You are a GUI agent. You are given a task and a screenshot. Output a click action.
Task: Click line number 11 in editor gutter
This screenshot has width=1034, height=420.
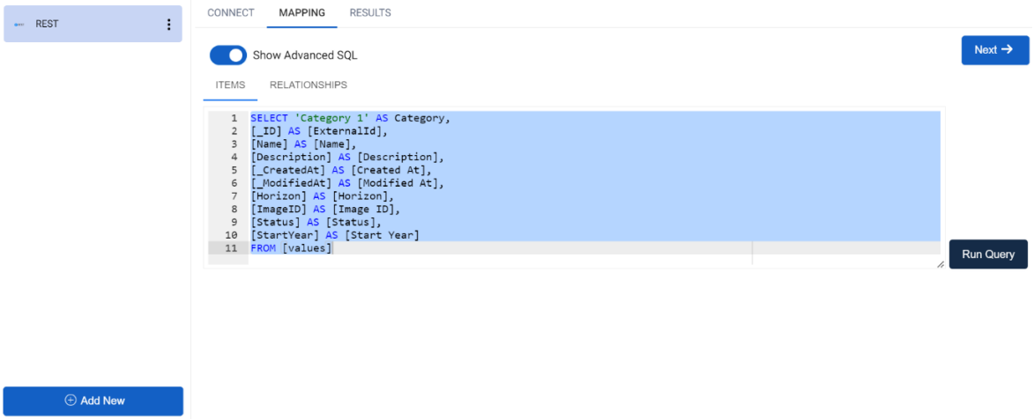pos(232,248)
